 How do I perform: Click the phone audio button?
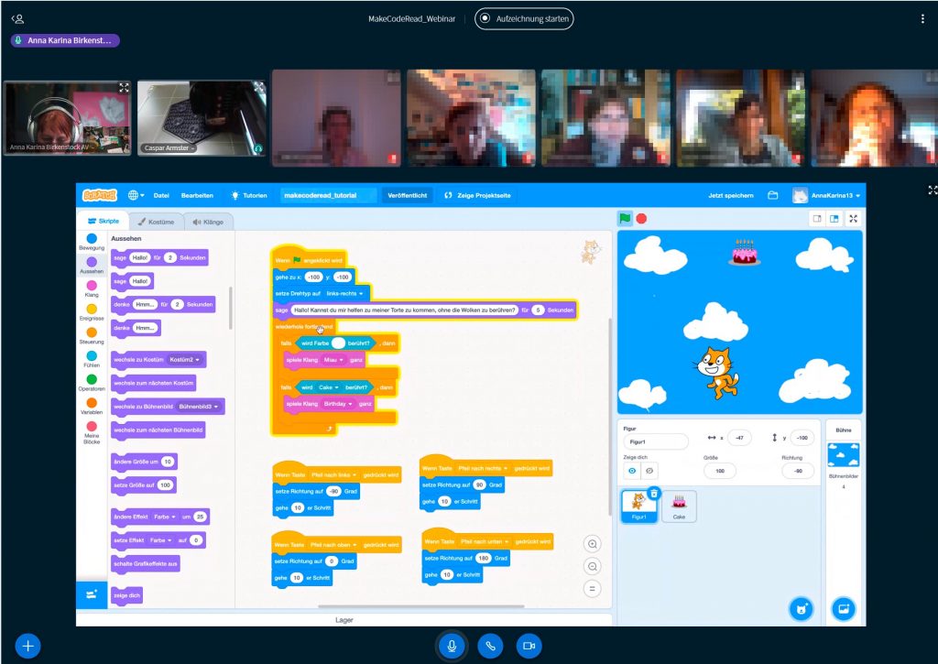490,646
